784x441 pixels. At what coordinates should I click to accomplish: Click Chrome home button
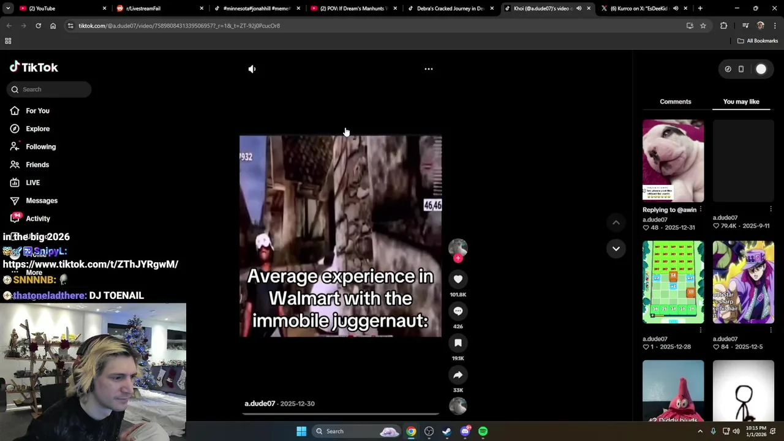pos(53,26)
